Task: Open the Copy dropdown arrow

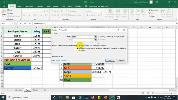Action: 15,13
